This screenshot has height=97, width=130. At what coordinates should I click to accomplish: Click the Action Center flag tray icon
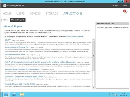(110, 94)
